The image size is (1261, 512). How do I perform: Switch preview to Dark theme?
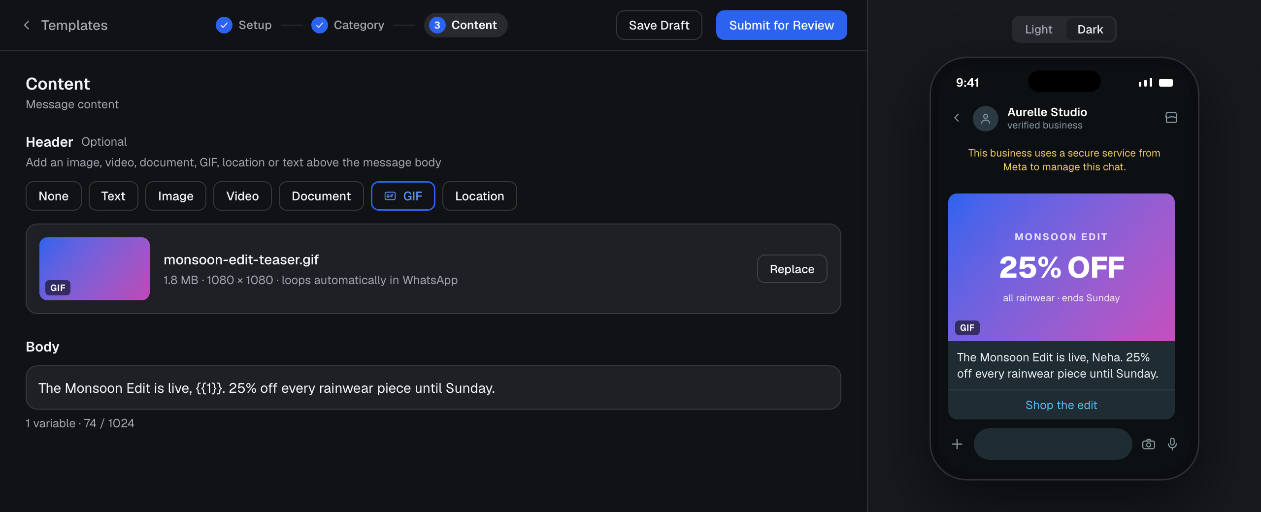[1090, 30]
